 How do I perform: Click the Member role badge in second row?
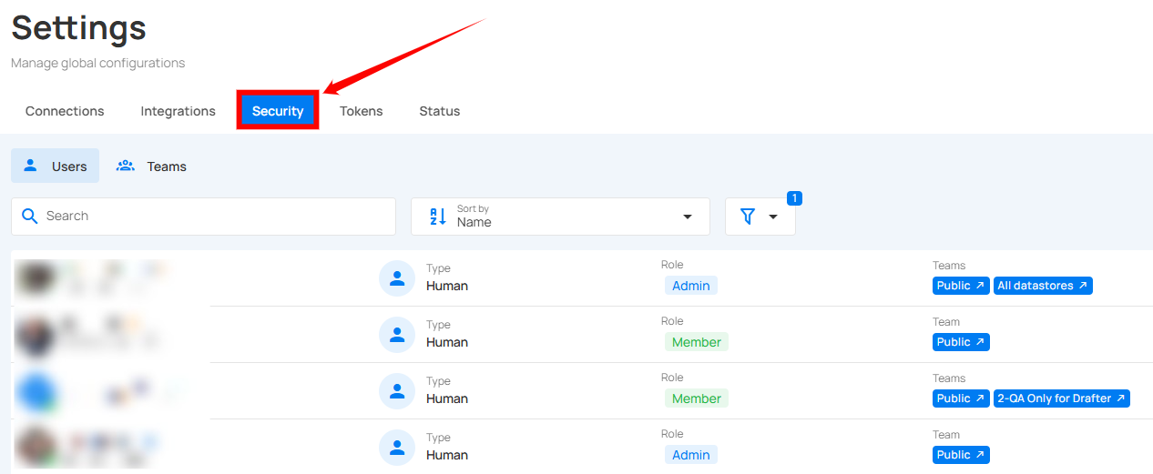(697, 342)
